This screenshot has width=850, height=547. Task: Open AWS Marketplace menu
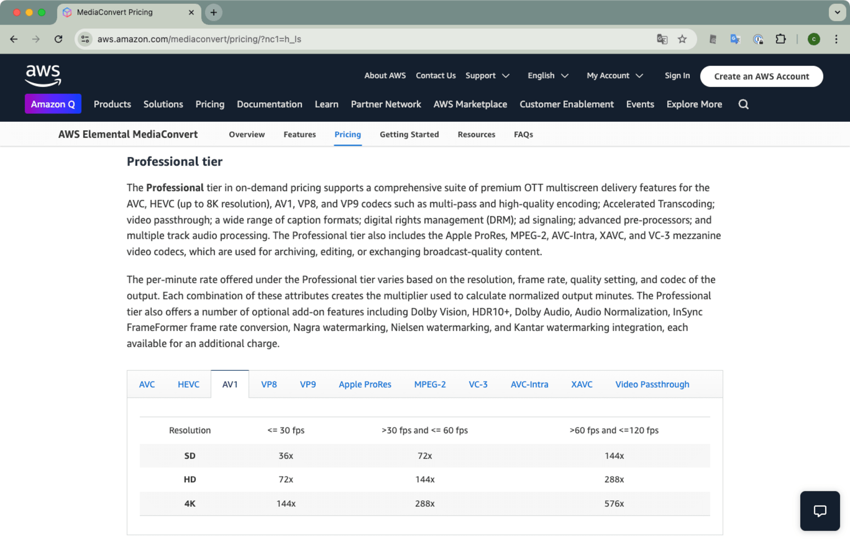tap(470, 104)
